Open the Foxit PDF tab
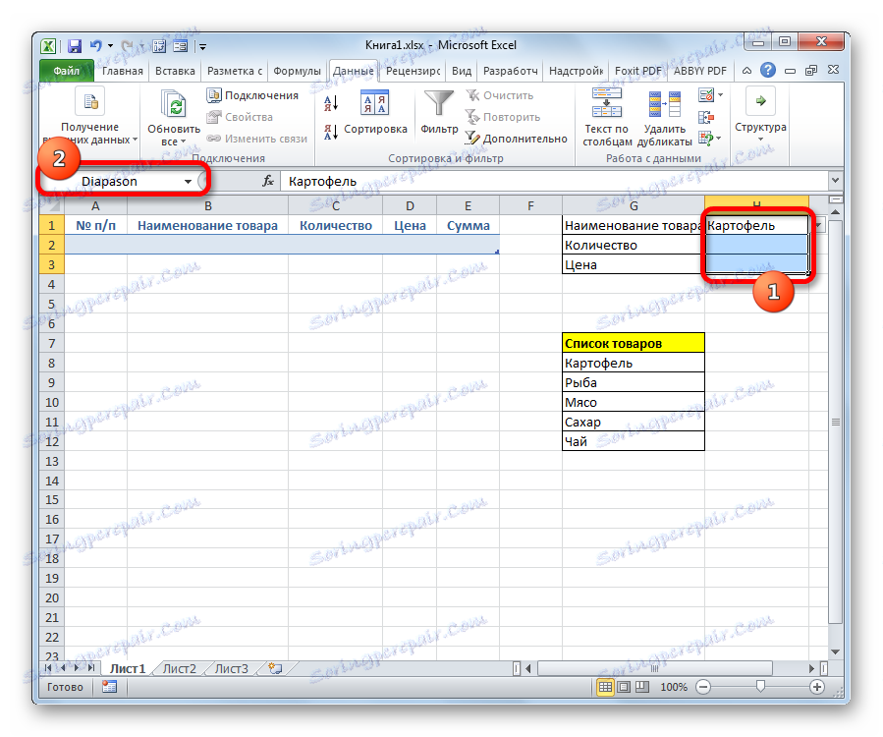 [637, 71]
